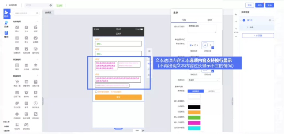Zoom out with the minus icon
284x134 pixels.
(236, 36)
